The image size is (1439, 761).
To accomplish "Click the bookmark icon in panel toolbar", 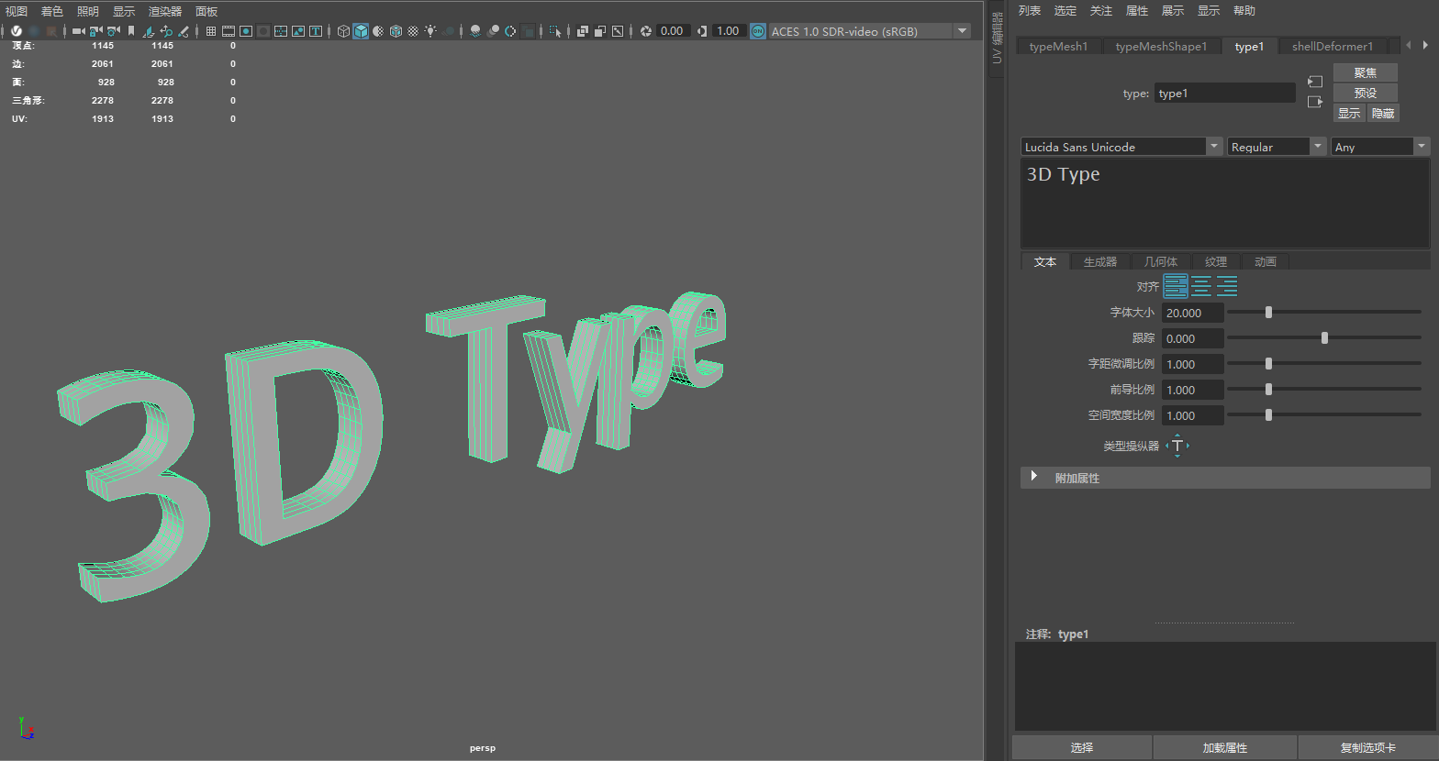I will [x=131, y=31].
